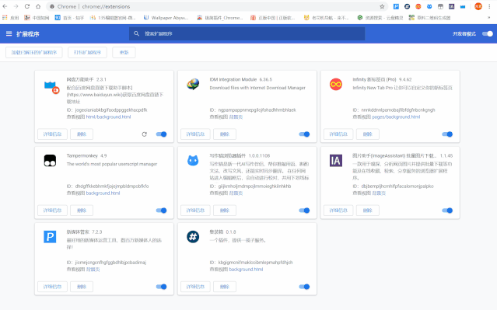
Task: Open details for Infinity New Tab Pro
Action: [338, 134]
